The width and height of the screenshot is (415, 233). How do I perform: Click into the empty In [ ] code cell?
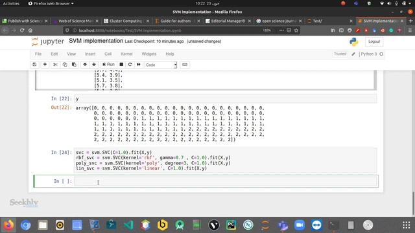tap(226, 181)
